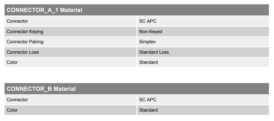Click the Connector Loss label
274x121 pixels.
(23, 52)
